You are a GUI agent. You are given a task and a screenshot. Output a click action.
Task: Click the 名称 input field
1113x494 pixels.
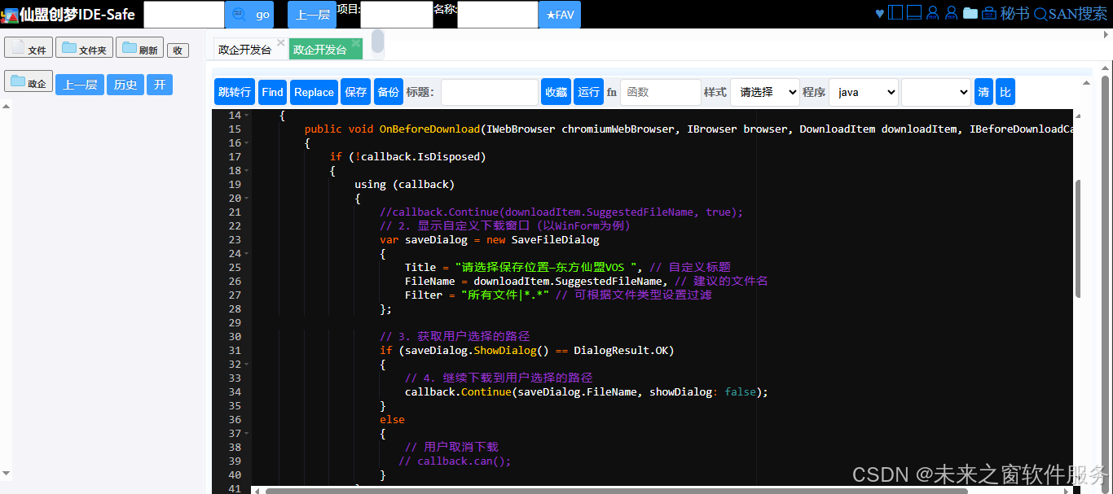[x=498, y=15]
